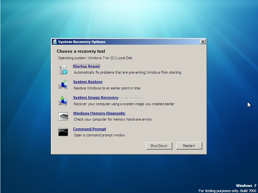Launch System Restore link
The height and width of the screenshot is (193, 258).
point(88,82)
